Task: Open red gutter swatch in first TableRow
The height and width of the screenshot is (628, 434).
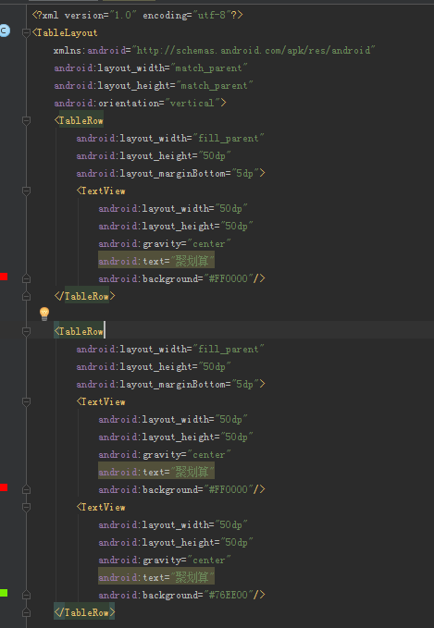Action: click(4, 277)
